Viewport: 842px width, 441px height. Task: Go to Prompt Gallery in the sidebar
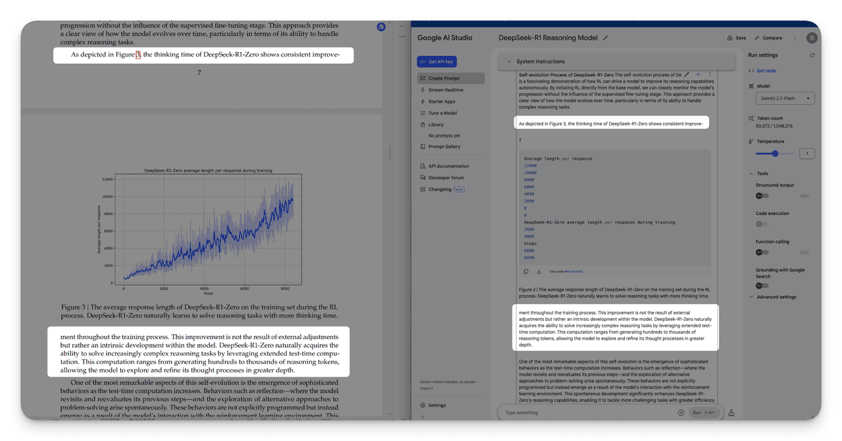coord(444,147)
